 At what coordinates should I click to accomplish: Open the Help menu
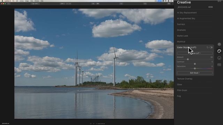tap(42, 1)
